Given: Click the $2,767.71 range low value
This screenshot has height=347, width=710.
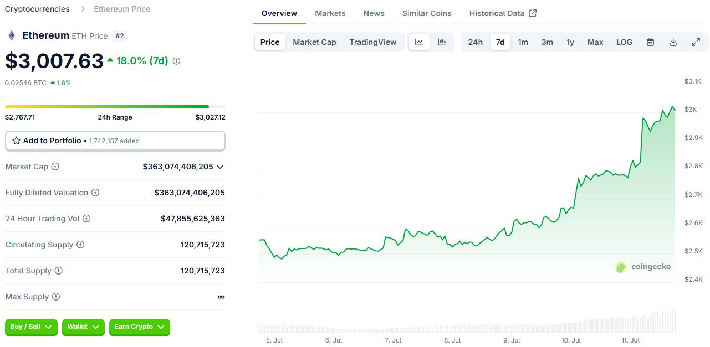Looking at the screenshot, I should (20, 117).
